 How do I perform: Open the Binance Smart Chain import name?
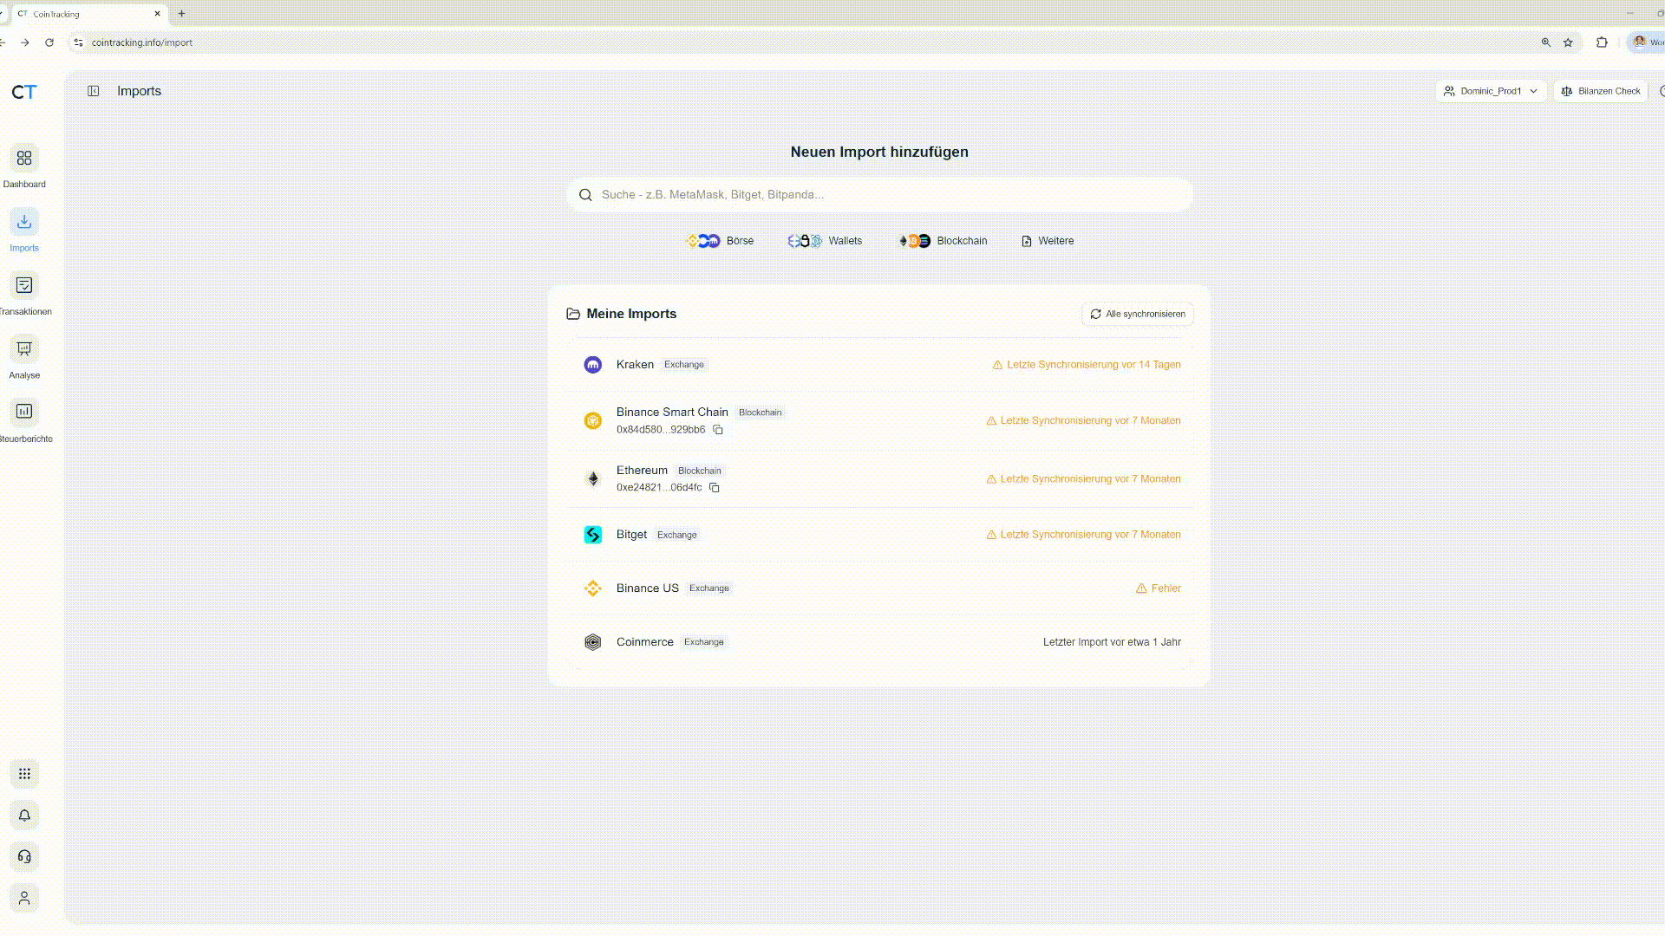pos(672,413)
